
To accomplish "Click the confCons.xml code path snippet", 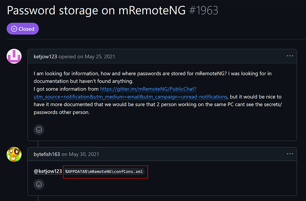I will pyautogui.click(x=104, y=172).
